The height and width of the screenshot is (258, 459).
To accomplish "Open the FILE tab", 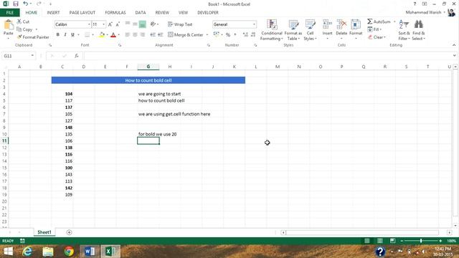I will coord(9,13).
